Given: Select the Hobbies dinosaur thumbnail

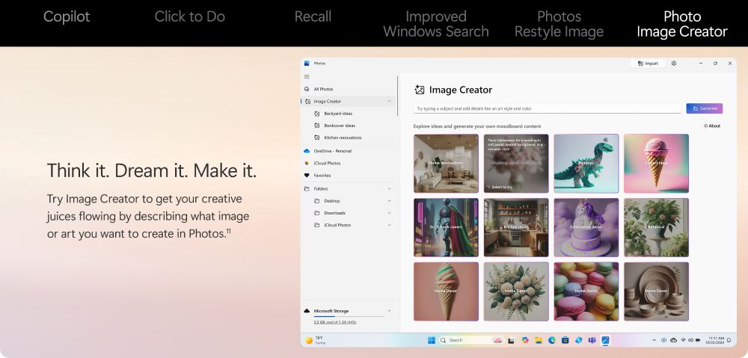Looking at the screenshot, I should (586, 164).
